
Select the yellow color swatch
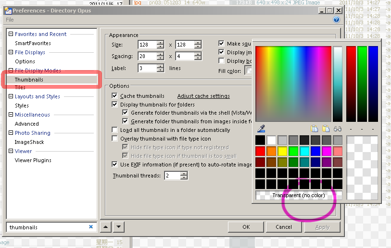click(282, 151)
